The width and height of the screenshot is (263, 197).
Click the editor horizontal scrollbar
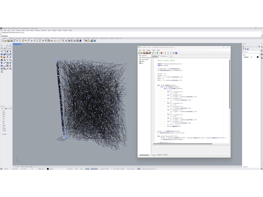182,144
